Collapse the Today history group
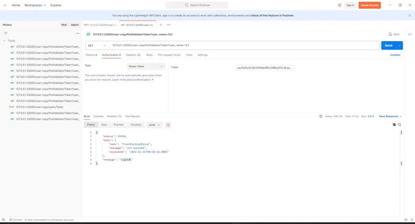Viewport: 415px width, 224px height. click(x=4, y=41)
